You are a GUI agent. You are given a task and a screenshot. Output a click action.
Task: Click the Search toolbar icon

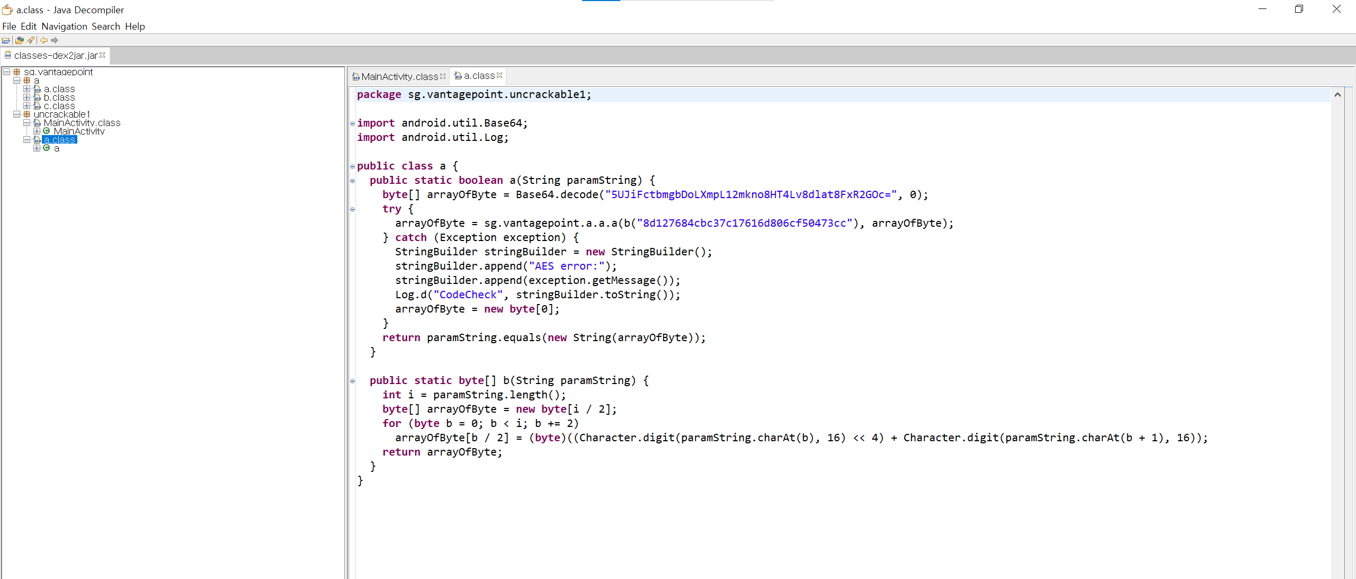pos(31,40)
